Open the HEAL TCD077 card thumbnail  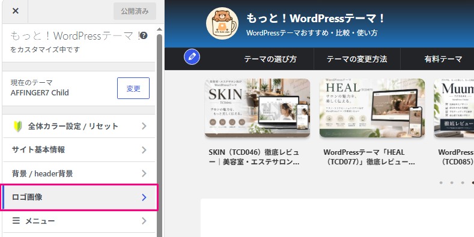(x=372, y=108)
